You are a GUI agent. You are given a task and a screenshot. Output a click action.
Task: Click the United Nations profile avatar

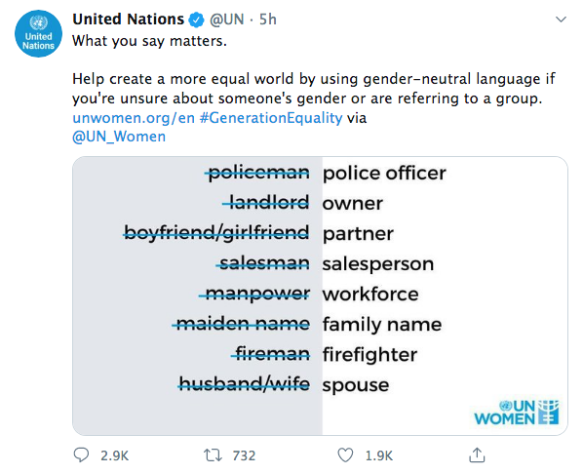click(38, 33)
